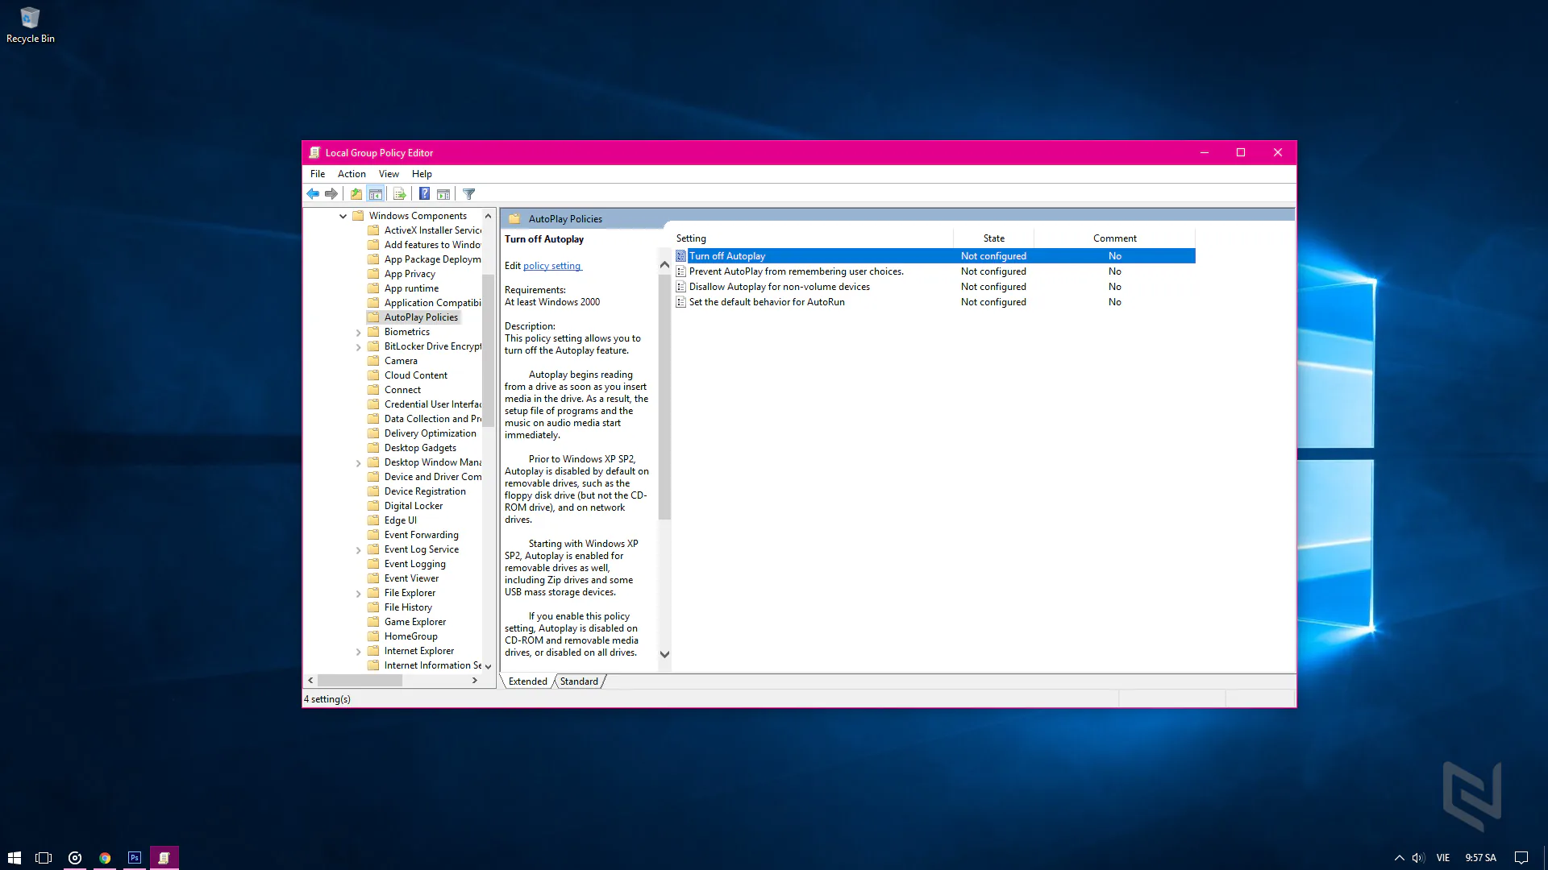
Task: Switch to the Extended tab
Action: tap(528, 681)
